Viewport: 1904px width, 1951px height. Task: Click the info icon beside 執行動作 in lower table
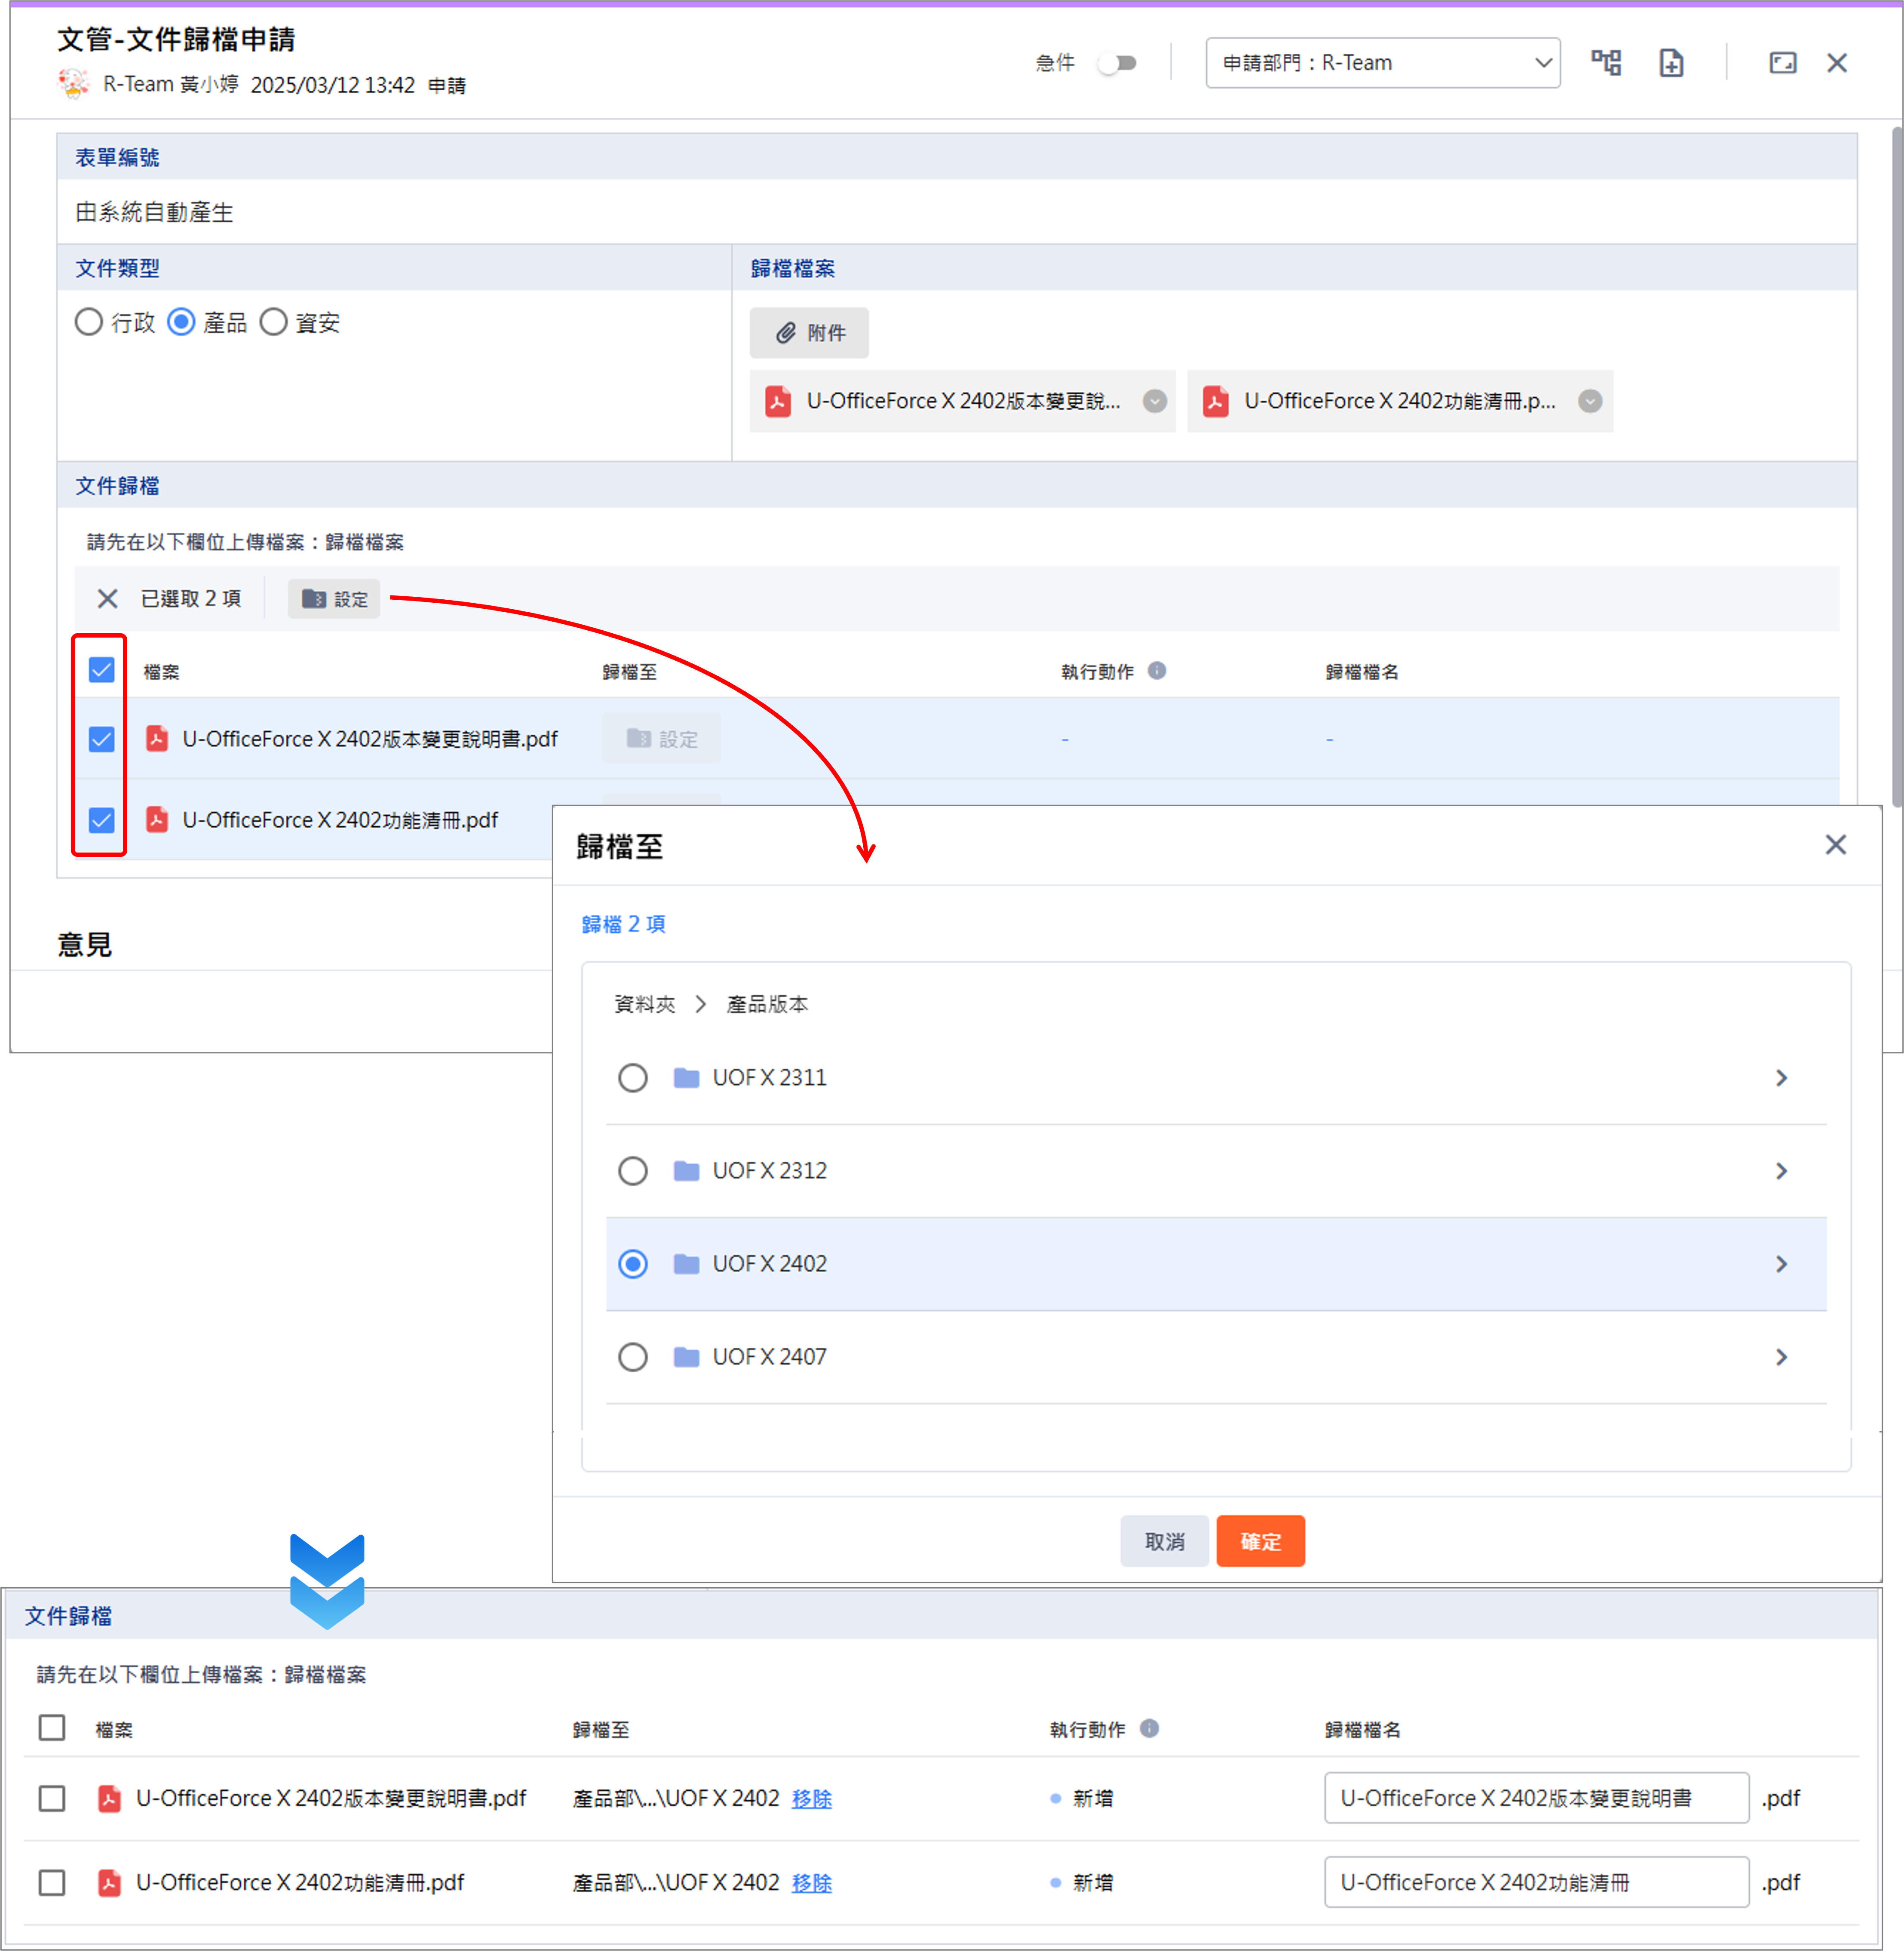pos(1150,1728)
